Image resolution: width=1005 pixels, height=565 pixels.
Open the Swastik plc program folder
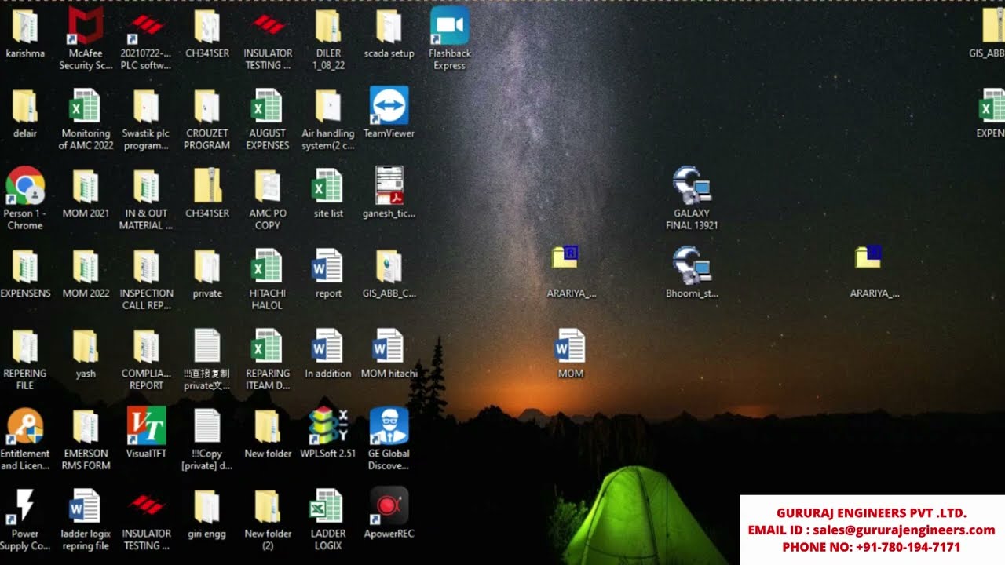pyautogui.click(x=146, y=118)
